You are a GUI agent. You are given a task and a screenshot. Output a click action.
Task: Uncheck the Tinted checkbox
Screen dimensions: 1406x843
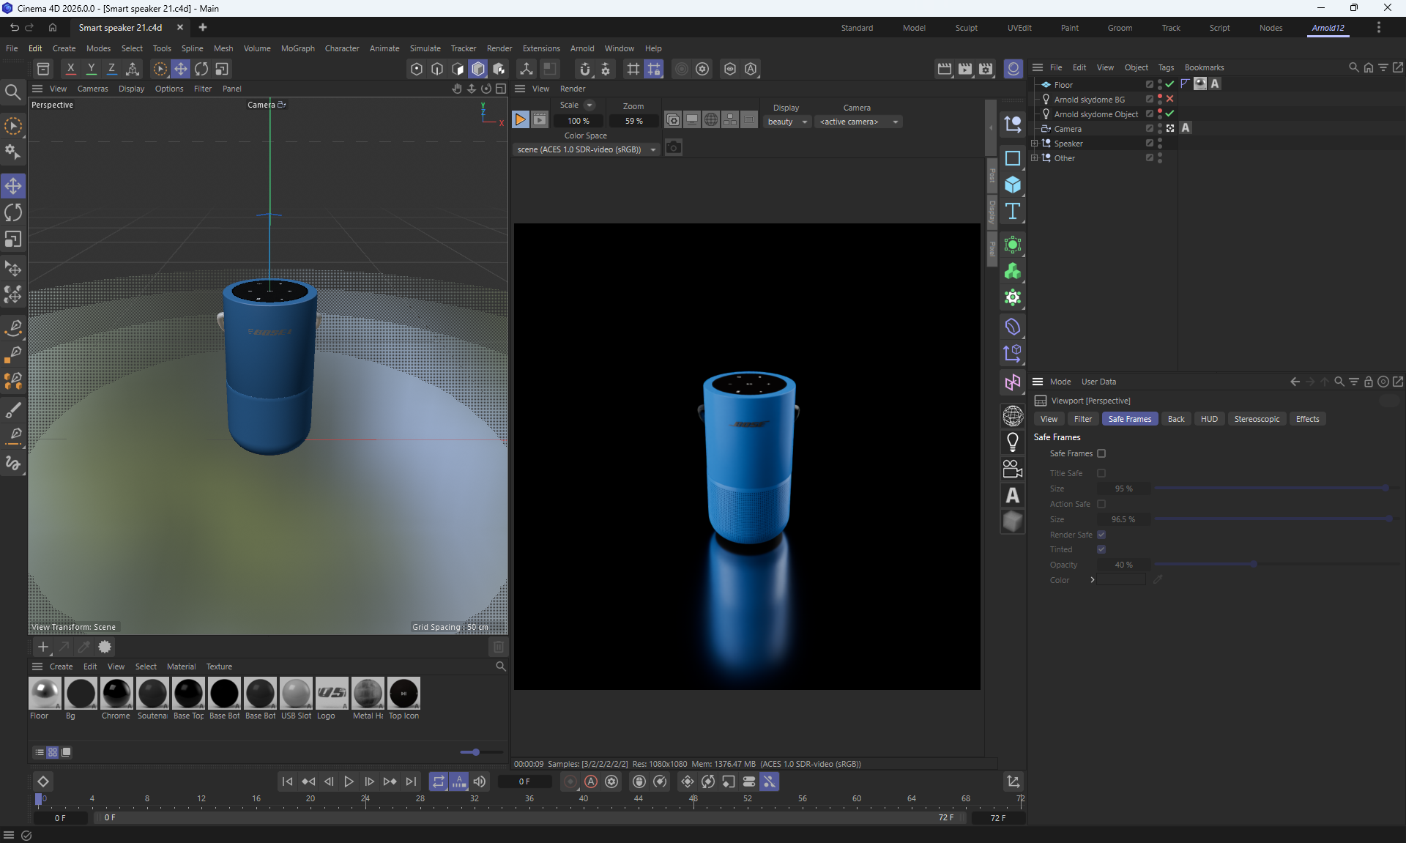coord(1101,549)
